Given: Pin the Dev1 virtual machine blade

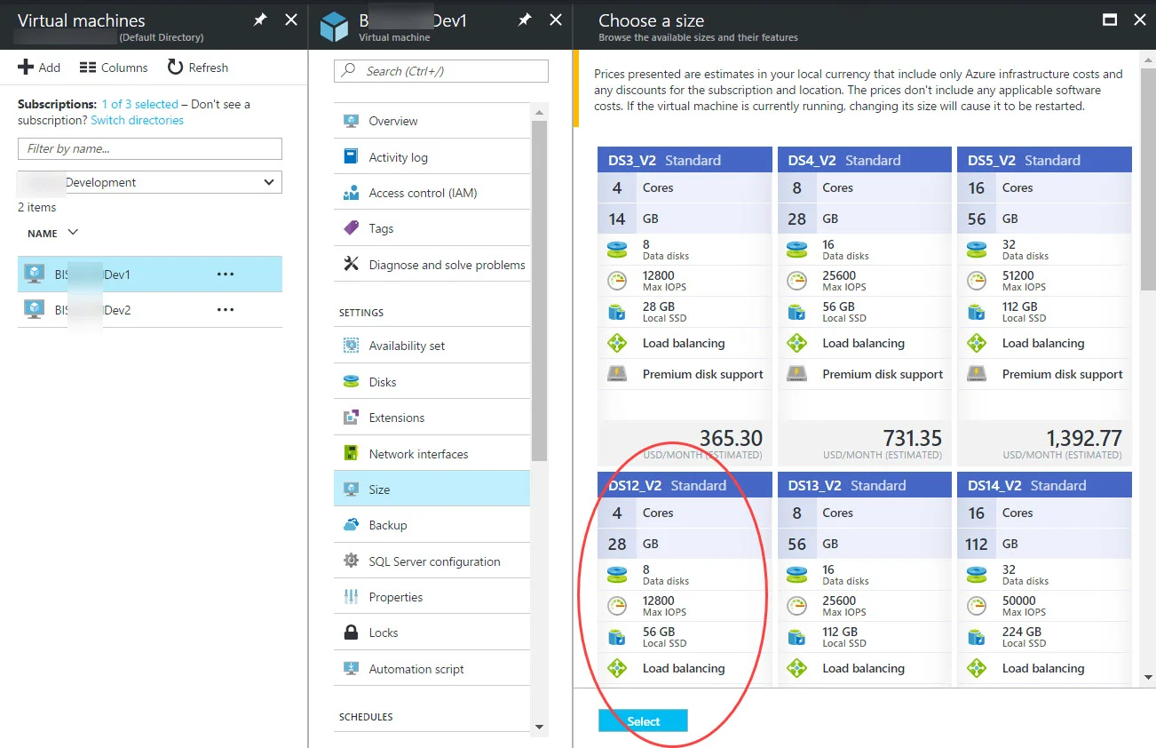Looking at the screenshot, I should 525,20.
